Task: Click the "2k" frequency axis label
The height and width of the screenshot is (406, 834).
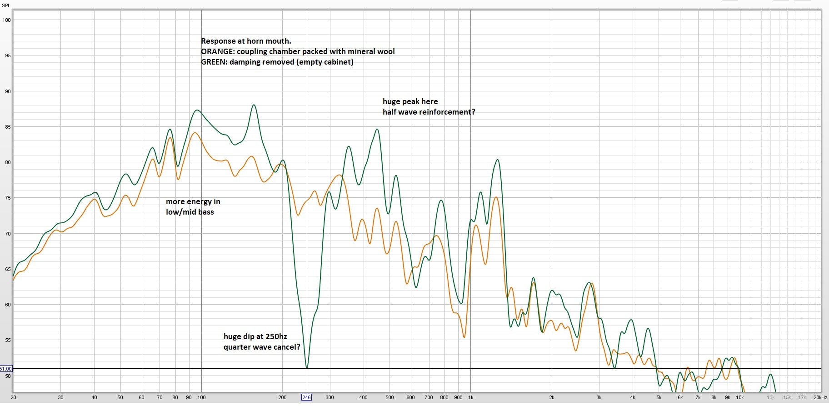Action: click(x=552, y=397)
